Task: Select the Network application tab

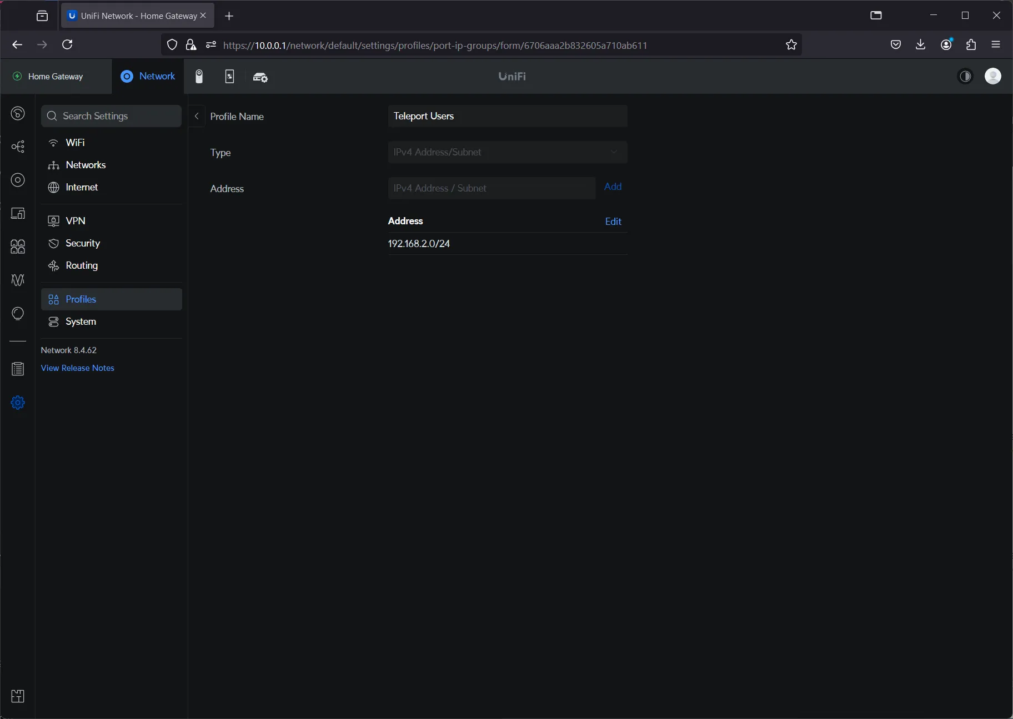Action: pos(148,76)
